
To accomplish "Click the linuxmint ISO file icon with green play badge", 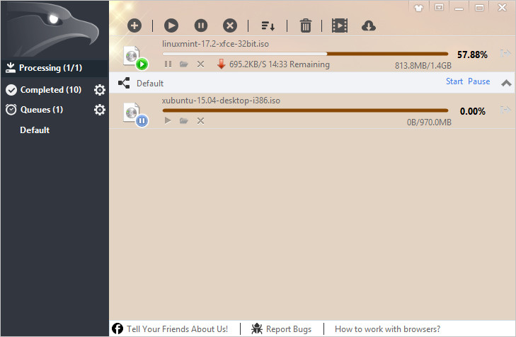I will (135, 58).
